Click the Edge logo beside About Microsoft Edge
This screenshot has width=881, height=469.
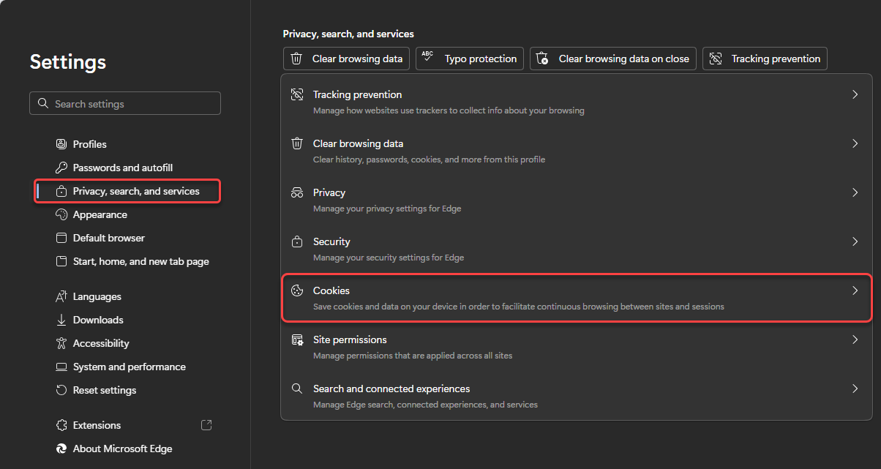61,449
